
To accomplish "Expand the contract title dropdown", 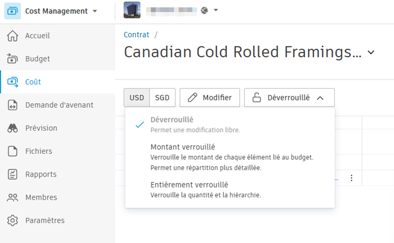I will (371, 52).
